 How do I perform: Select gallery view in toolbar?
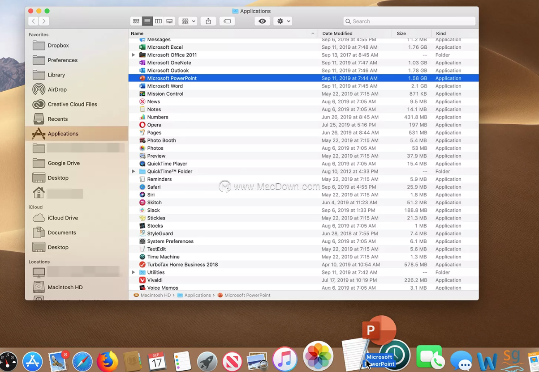click(169, 21)
